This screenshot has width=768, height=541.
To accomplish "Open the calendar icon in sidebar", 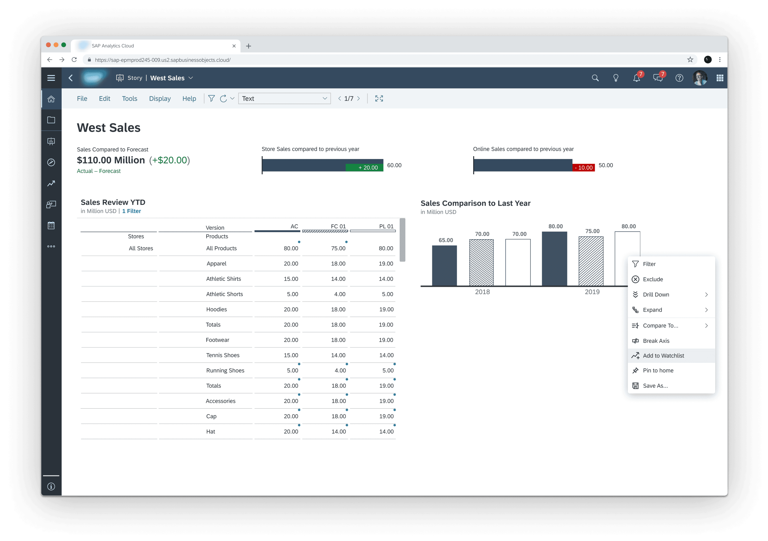I will point(51,225).
